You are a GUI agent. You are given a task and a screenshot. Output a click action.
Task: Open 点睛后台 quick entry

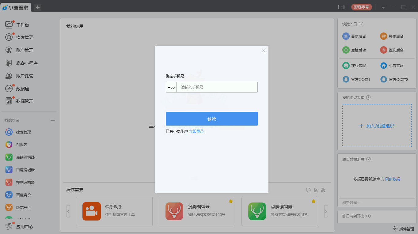(x=354, y=50)
